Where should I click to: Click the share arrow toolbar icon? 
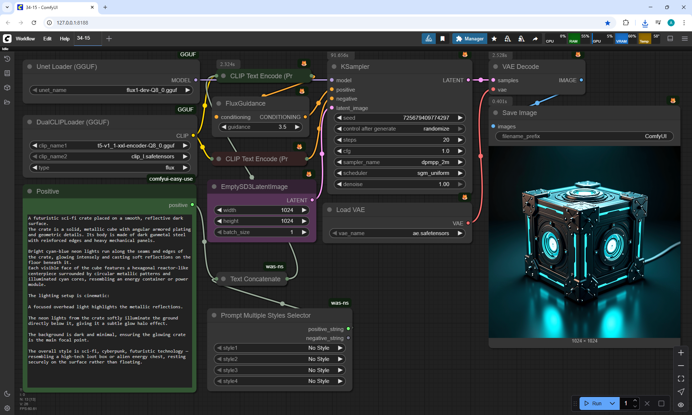535,39
